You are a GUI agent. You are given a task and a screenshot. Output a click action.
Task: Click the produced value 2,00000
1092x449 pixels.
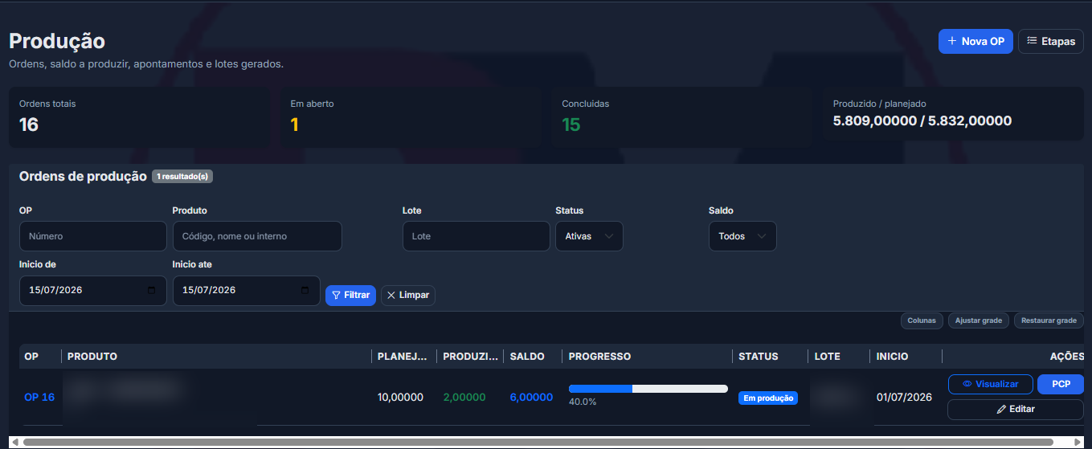pos(464,397)
